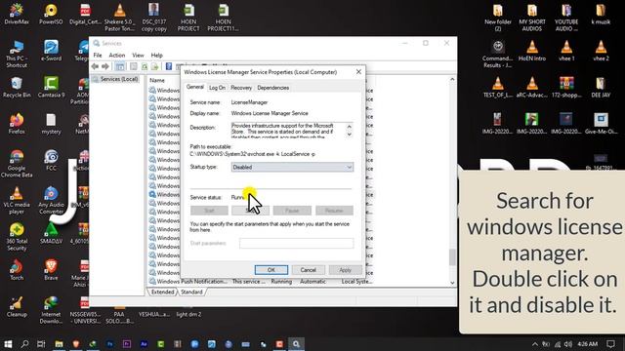The image size is (625, 351).
Task: Select the PowerISO desktop icon
Action: tap(51, 15)
